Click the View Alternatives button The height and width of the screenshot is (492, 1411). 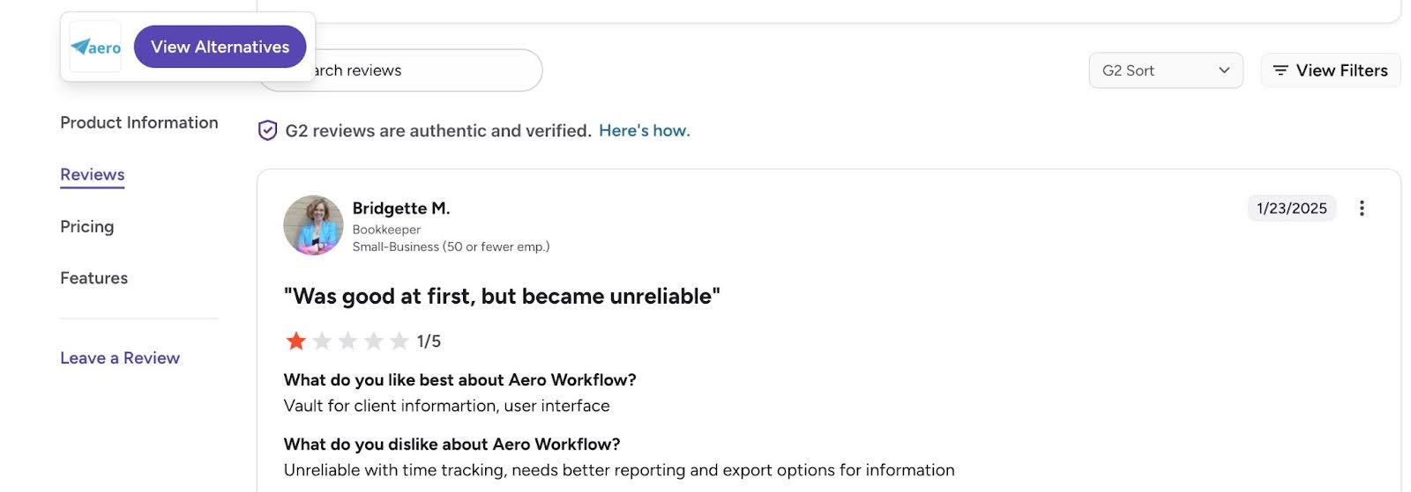[220, 47]
